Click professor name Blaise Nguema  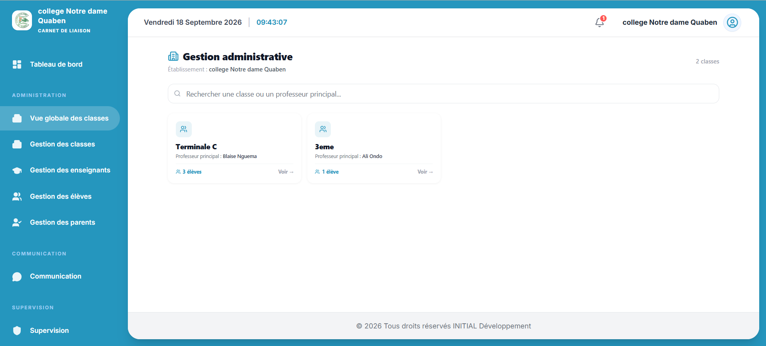(240, 156)
